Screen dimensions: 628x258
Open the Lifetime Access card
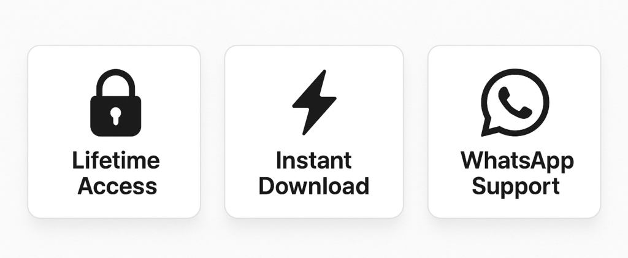pyautogui.click(x=114, y=132)
